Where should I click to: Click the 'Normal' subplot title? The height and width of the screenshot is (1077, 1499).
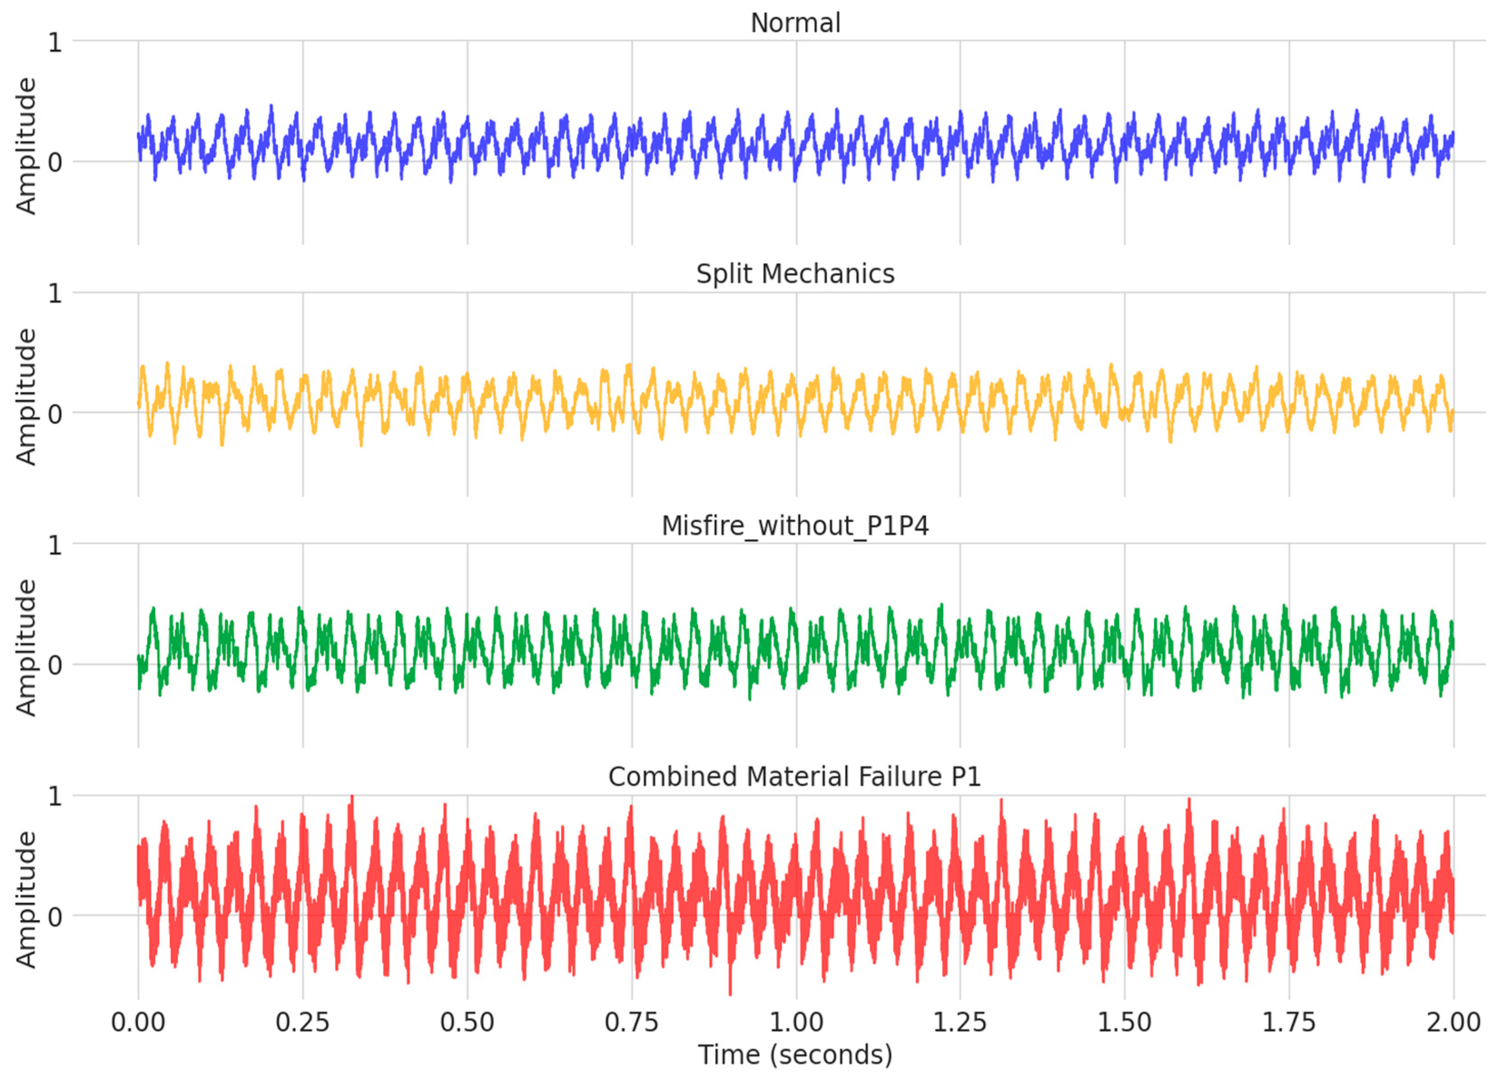(795, 23)
